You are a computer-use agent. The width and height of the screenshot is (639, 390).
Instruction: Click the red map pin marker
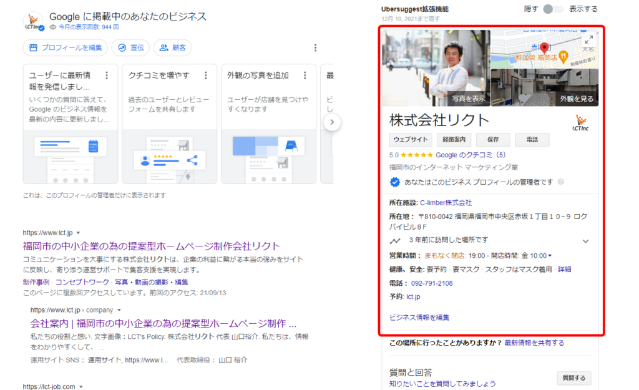544,48
